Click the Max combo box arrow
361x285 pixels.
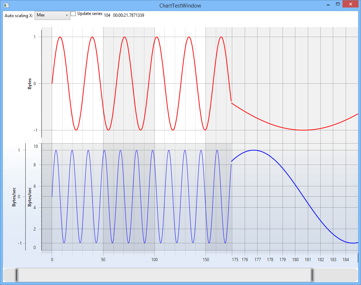click(67, 15)
